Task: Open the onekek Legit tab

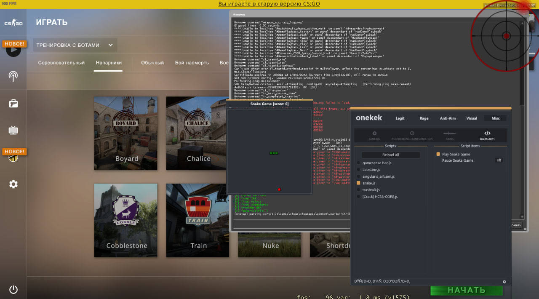Action: point(400,118)
